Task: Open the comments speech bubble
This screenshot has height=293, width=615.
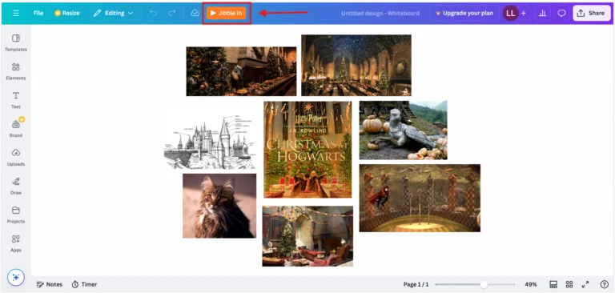Action: click(x=561, y=13)
